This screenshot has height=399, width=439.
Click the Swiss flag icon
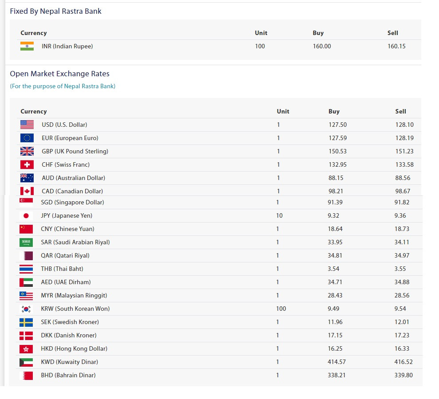[x=27, y=164]
